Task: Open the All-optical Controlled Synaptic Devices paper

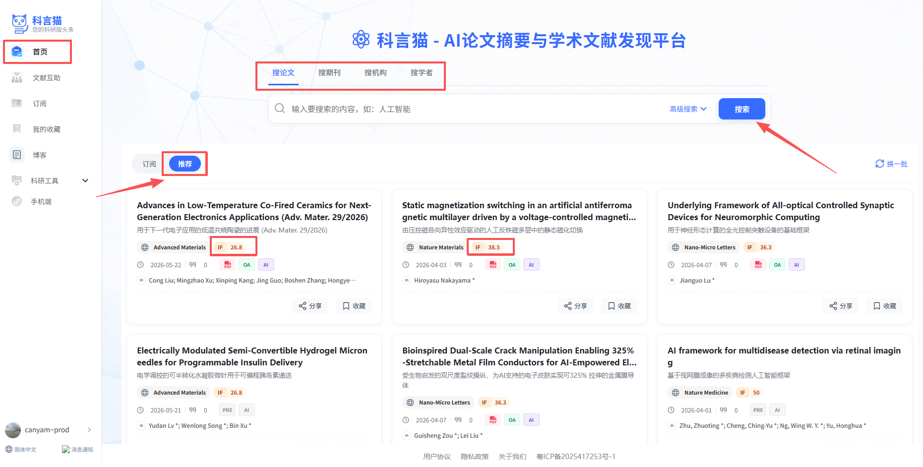Action: click(781, 211)
